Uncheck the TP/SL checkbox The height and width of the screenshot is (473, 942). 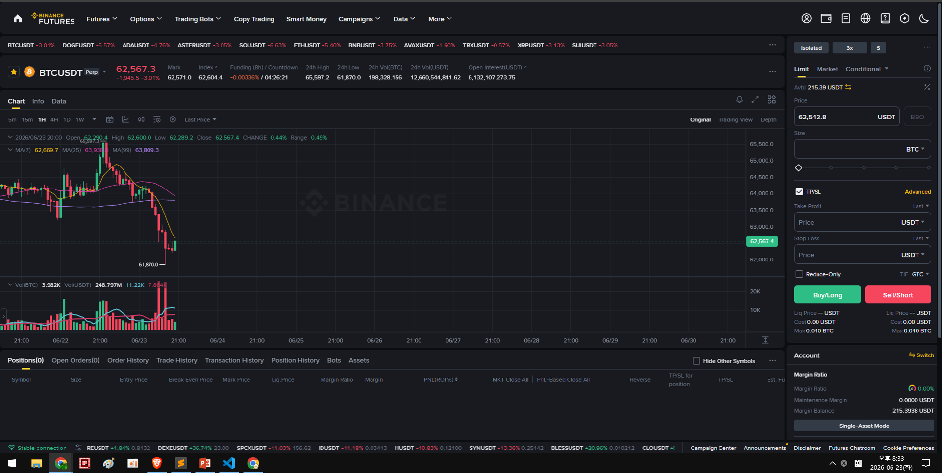coord(799,191)
